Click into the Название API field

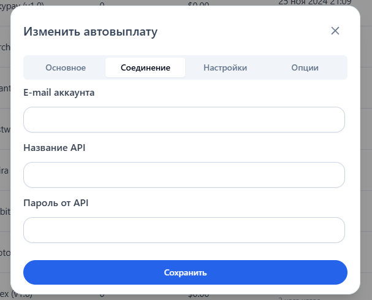[x=184, y=175]
